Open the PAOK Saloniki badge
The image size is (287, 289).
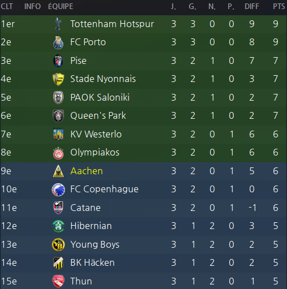pos(58,97)
